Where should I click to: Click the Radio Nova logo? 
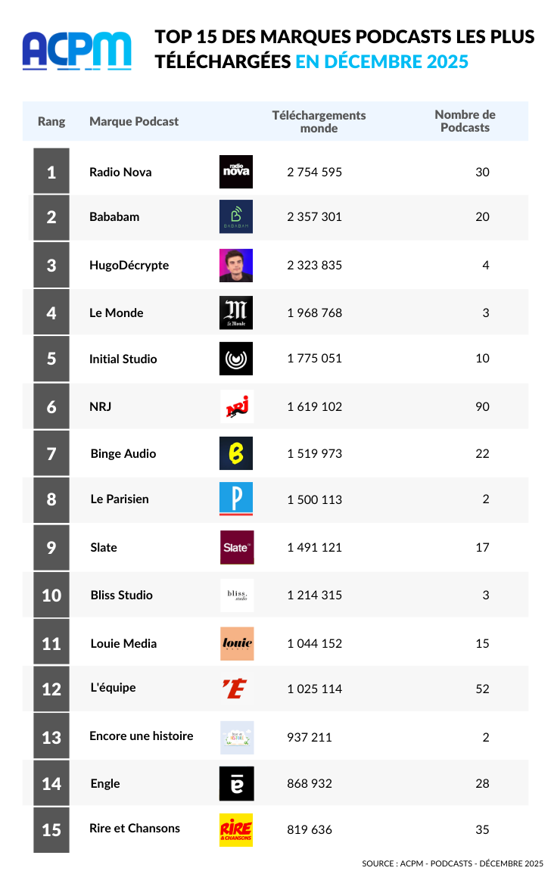(x=236, y=172)
